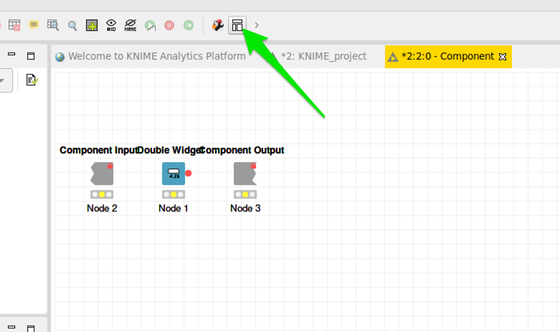
Task: Click the 'Component Output' node title
Action: click(x=242, y=151)
